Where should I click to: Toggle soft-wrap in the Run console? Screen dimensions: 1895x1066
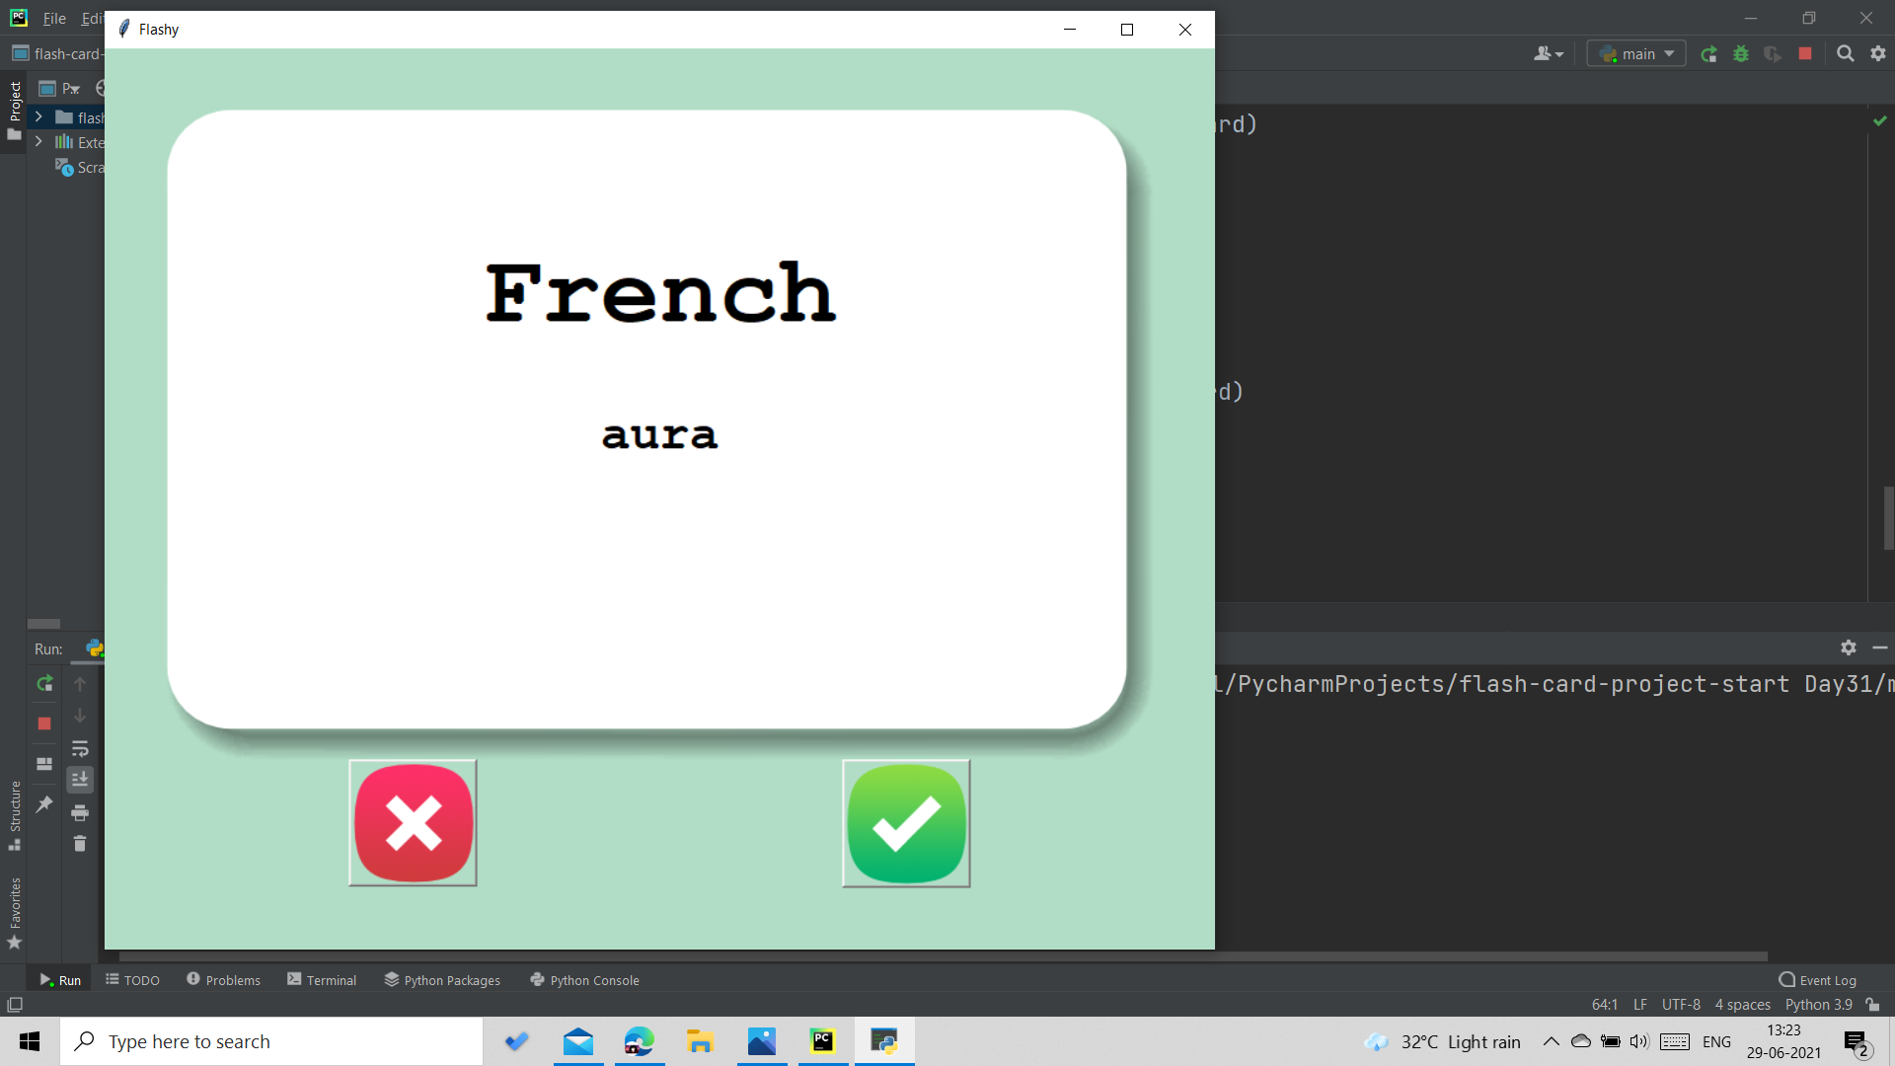tap(80, 748)
